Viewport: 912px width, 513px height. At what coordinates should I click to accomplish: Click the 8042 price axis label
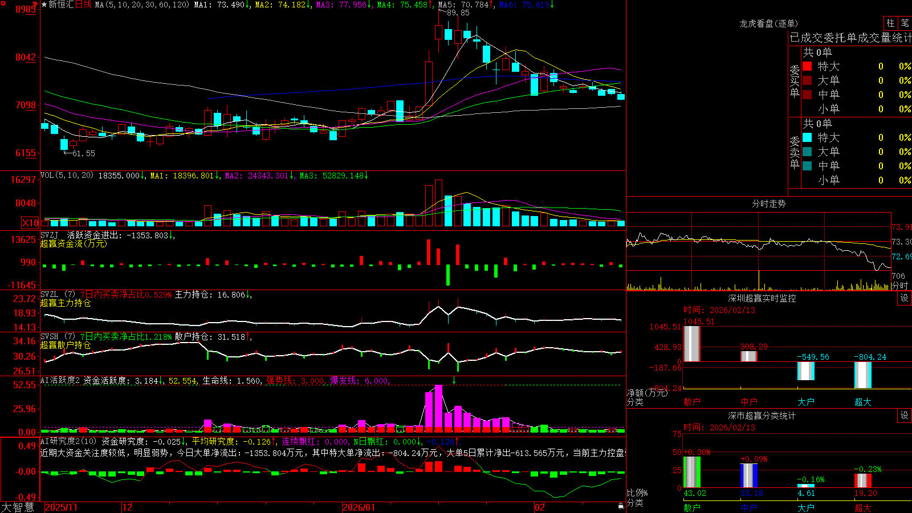[x=25, y=57]
